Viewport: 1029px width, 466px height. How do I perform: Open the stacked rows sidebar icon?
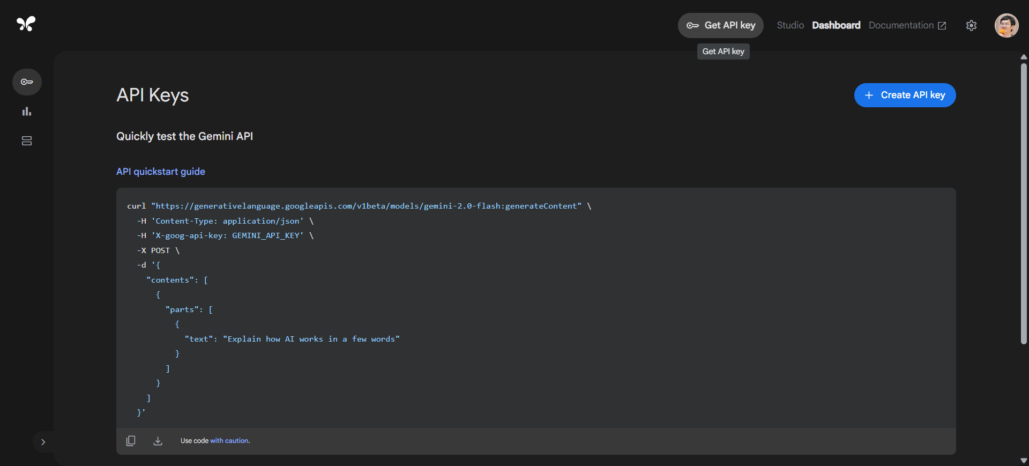[x=27, y=141]
